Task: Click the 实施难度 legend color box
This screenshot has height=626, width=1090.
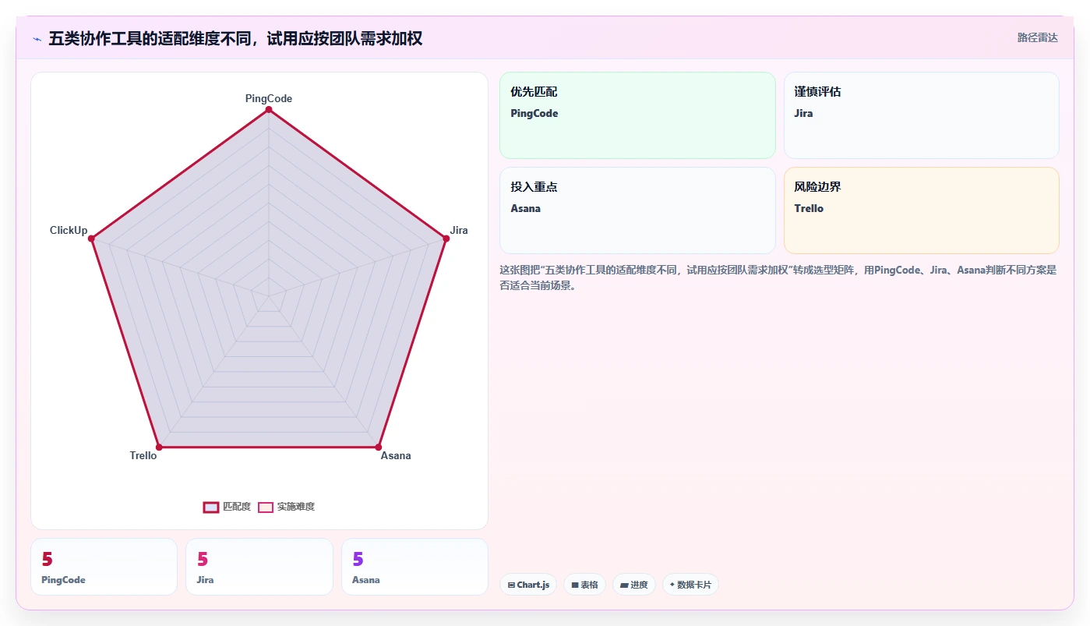Action: click(266, 507)
